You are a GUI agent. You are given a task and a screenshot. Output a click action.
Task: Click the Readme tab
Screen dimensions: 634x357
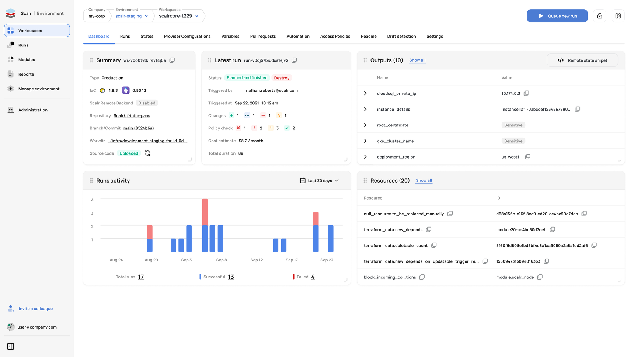coord(369,36)
